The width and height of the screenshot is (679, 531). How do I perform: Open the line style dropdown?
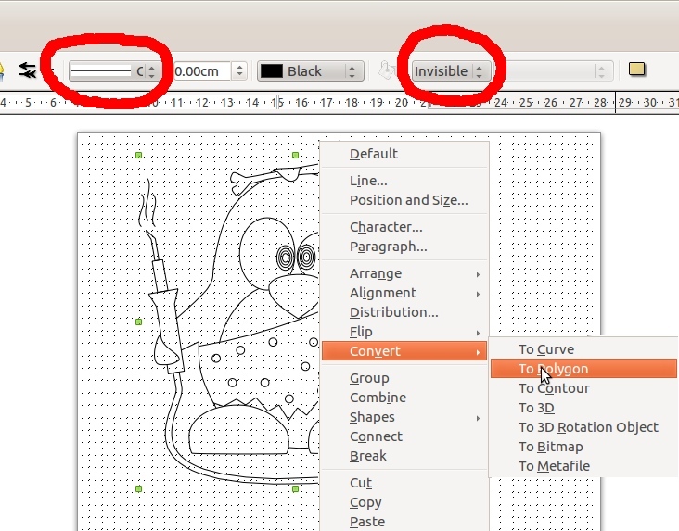coord(150,71)
